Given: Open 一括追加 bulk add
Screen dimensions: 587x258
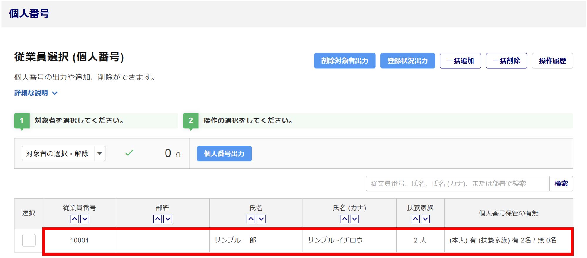Looking at the screenshot, I should [460, 61].
